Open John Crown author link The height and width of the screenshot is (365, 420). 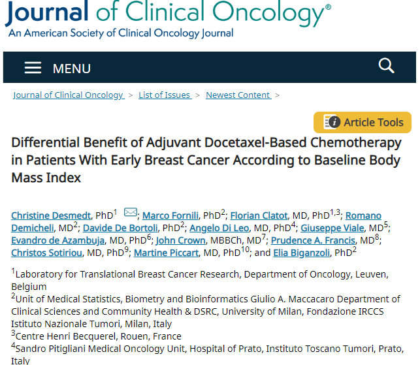click(180, 240)
